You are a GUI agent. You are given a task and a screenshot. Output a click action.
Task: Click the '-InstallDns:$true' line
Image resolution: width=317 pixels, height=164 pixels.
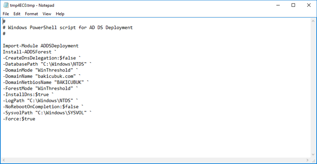[28, 95]
